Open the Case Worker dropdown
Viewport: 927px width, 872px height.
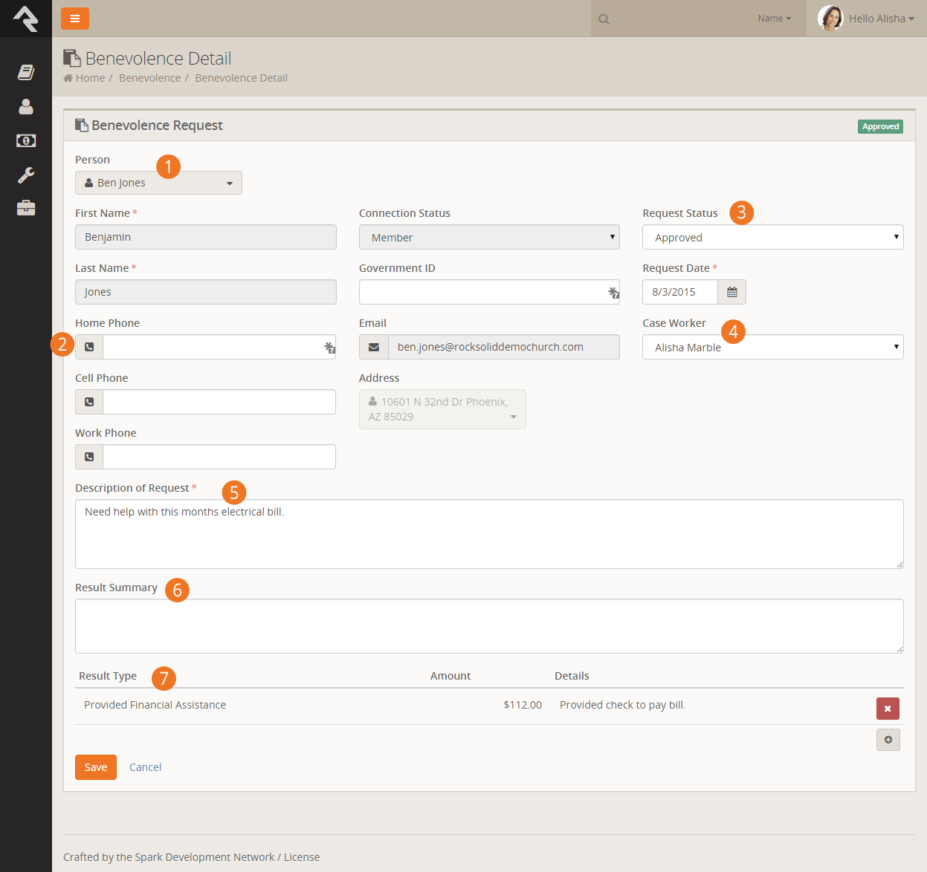click(772, 348)
